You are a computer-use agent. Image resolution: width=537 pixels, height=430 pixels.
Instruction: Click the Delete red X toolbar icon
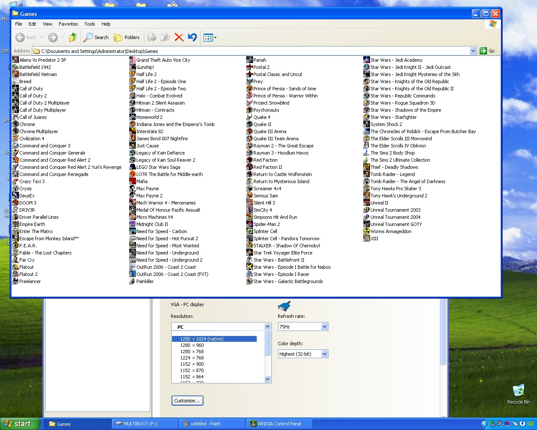[179, 37]
